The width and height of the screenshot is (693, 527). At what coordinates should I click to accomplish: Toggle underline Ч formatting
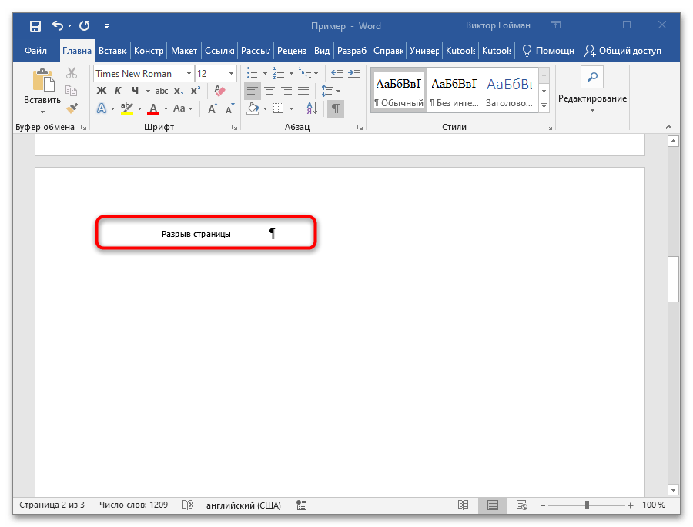pos(136,91)
